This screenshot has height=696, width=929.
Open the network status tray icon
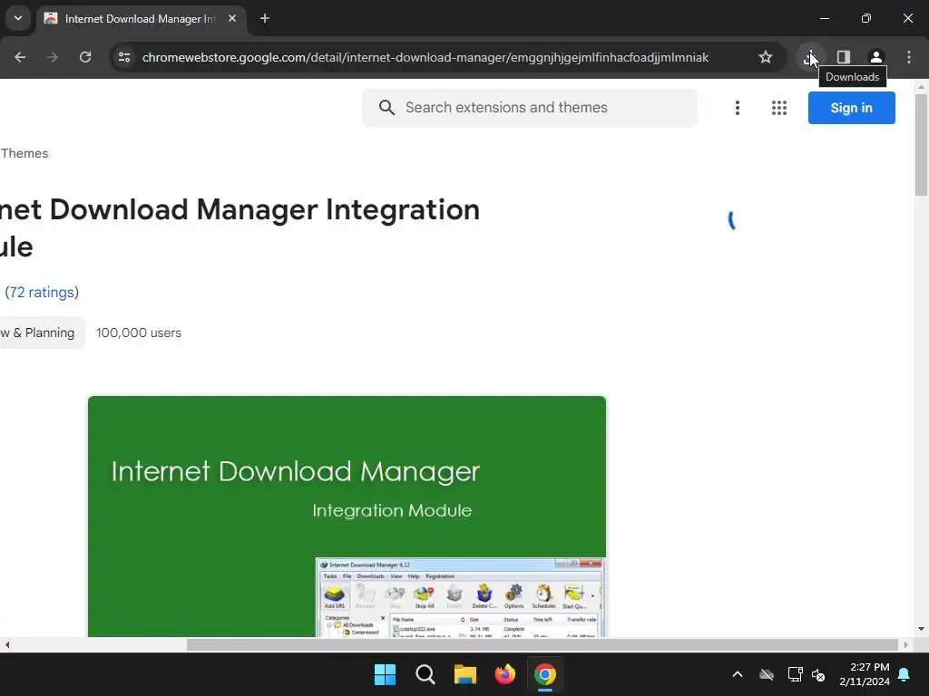pyautogui.click(x=795, y=674)
